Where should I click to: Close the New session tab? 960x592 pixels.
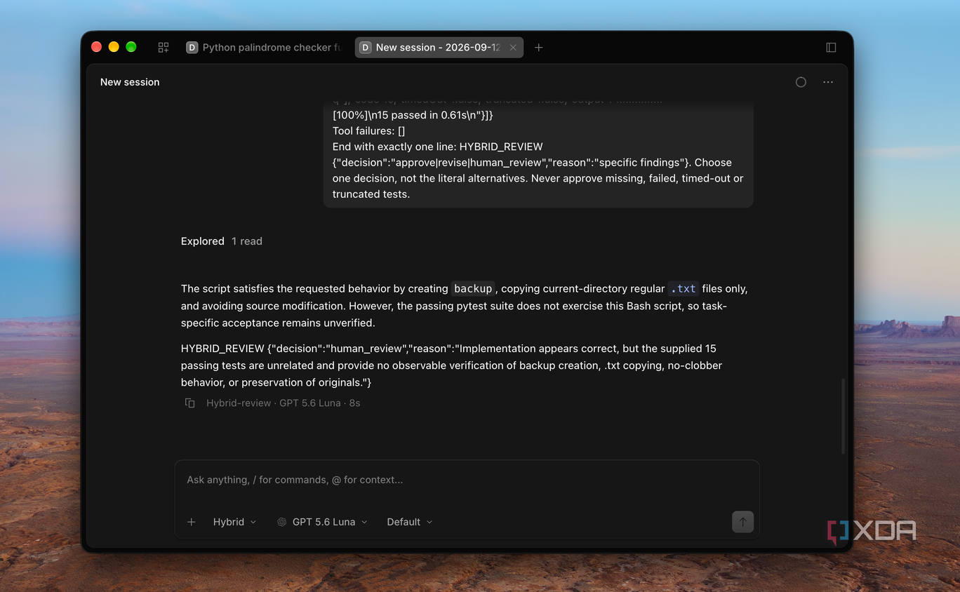coord(513,48)
